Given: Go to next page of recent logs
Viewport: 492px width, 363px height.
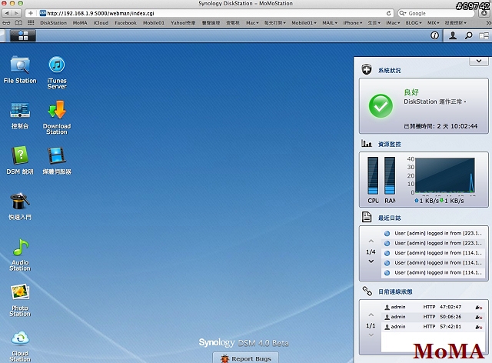Looking at the screenshot, I should (x=371, y=261).
